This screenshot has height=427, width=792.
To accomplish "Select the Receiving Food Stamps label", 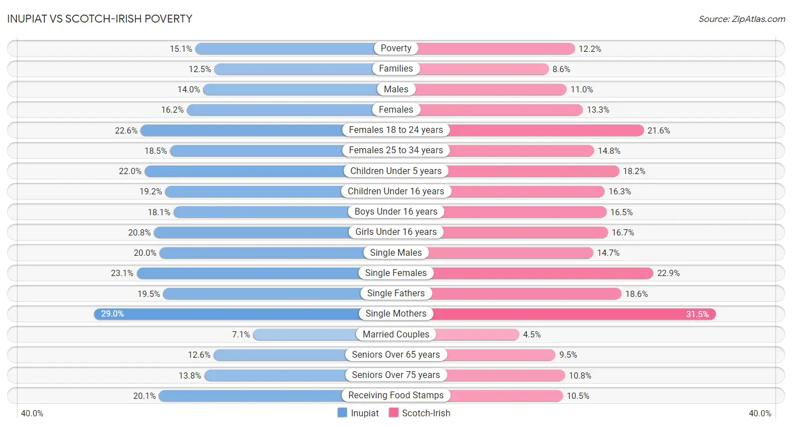I will (x=396, y=395).
